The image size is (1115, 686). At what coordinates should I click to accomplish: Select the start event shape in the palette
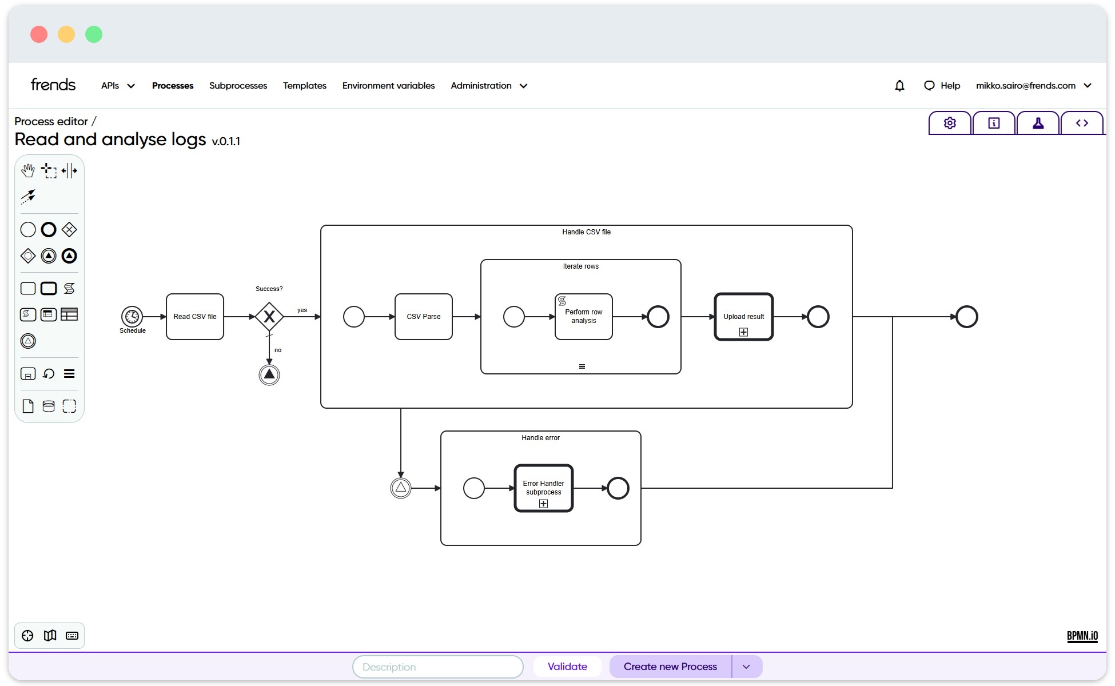[x=27, y=229]
